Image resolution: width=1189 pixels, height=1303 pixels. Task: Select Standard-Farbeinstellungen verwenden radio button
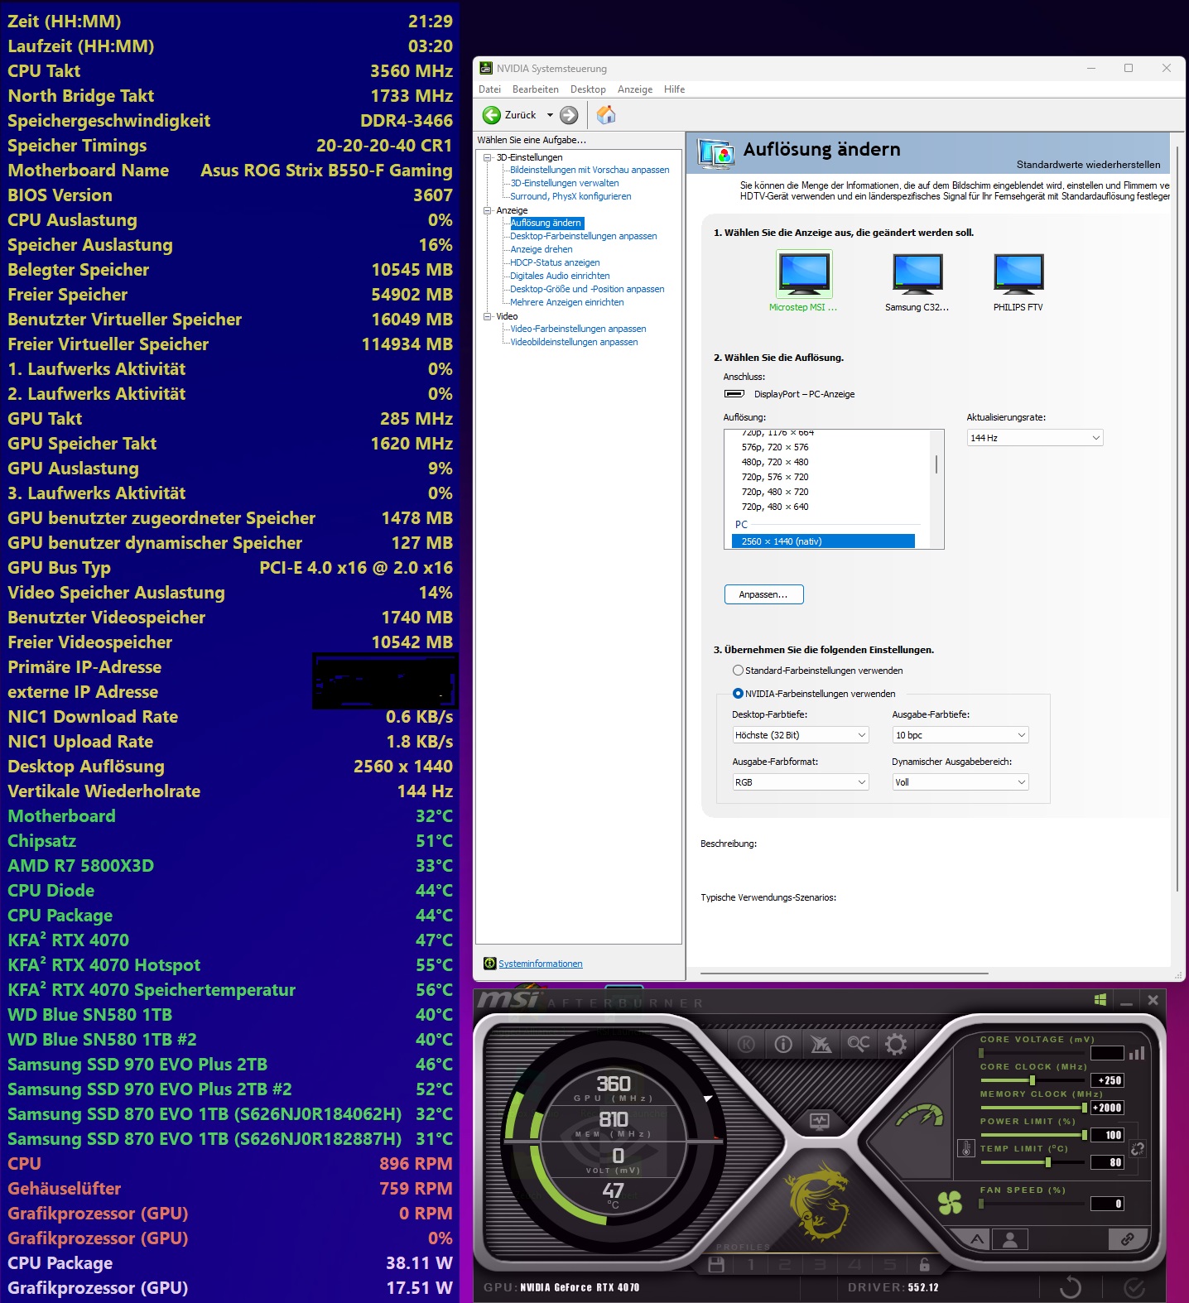(x=738, y=671)
